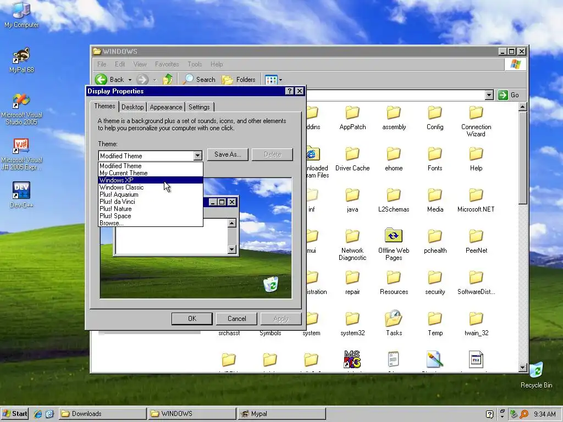The width and height of the screenshot is (563, 422).
Task: Open the Views button dropdown arrow
Action: [x=281, y=80]
